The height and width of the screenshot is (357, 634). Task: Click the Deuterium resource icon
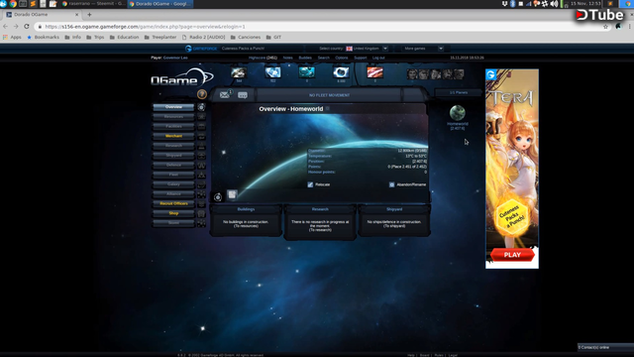[x=306, y=72]
